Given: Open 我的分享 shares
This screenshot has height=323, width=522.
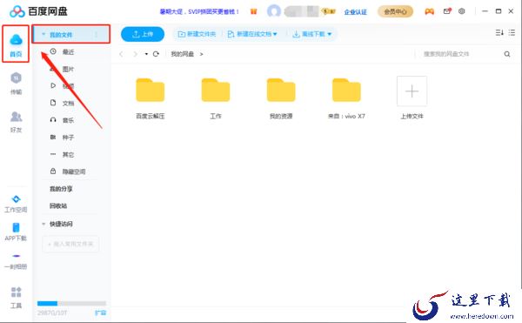Looking at the screenshot, I should pyautogui.click(x=61, y=188).
